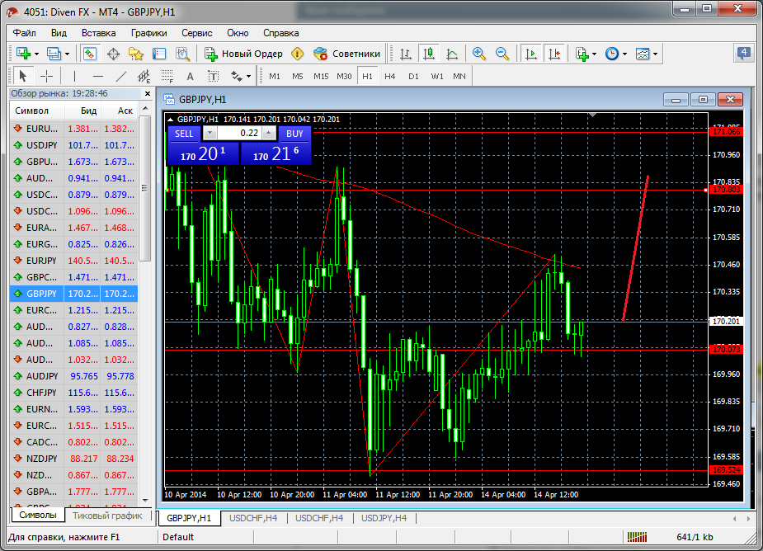Switch to bar chart view
This screenshot has height=551, width=763.
click(405, 54)
